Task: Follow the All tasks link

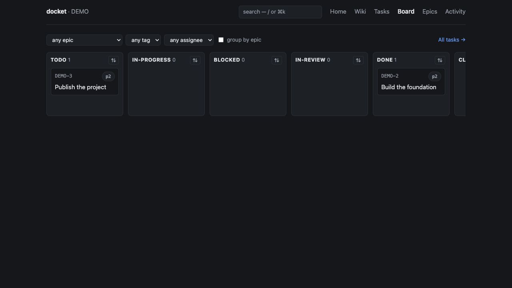Action: coord(452,40)
